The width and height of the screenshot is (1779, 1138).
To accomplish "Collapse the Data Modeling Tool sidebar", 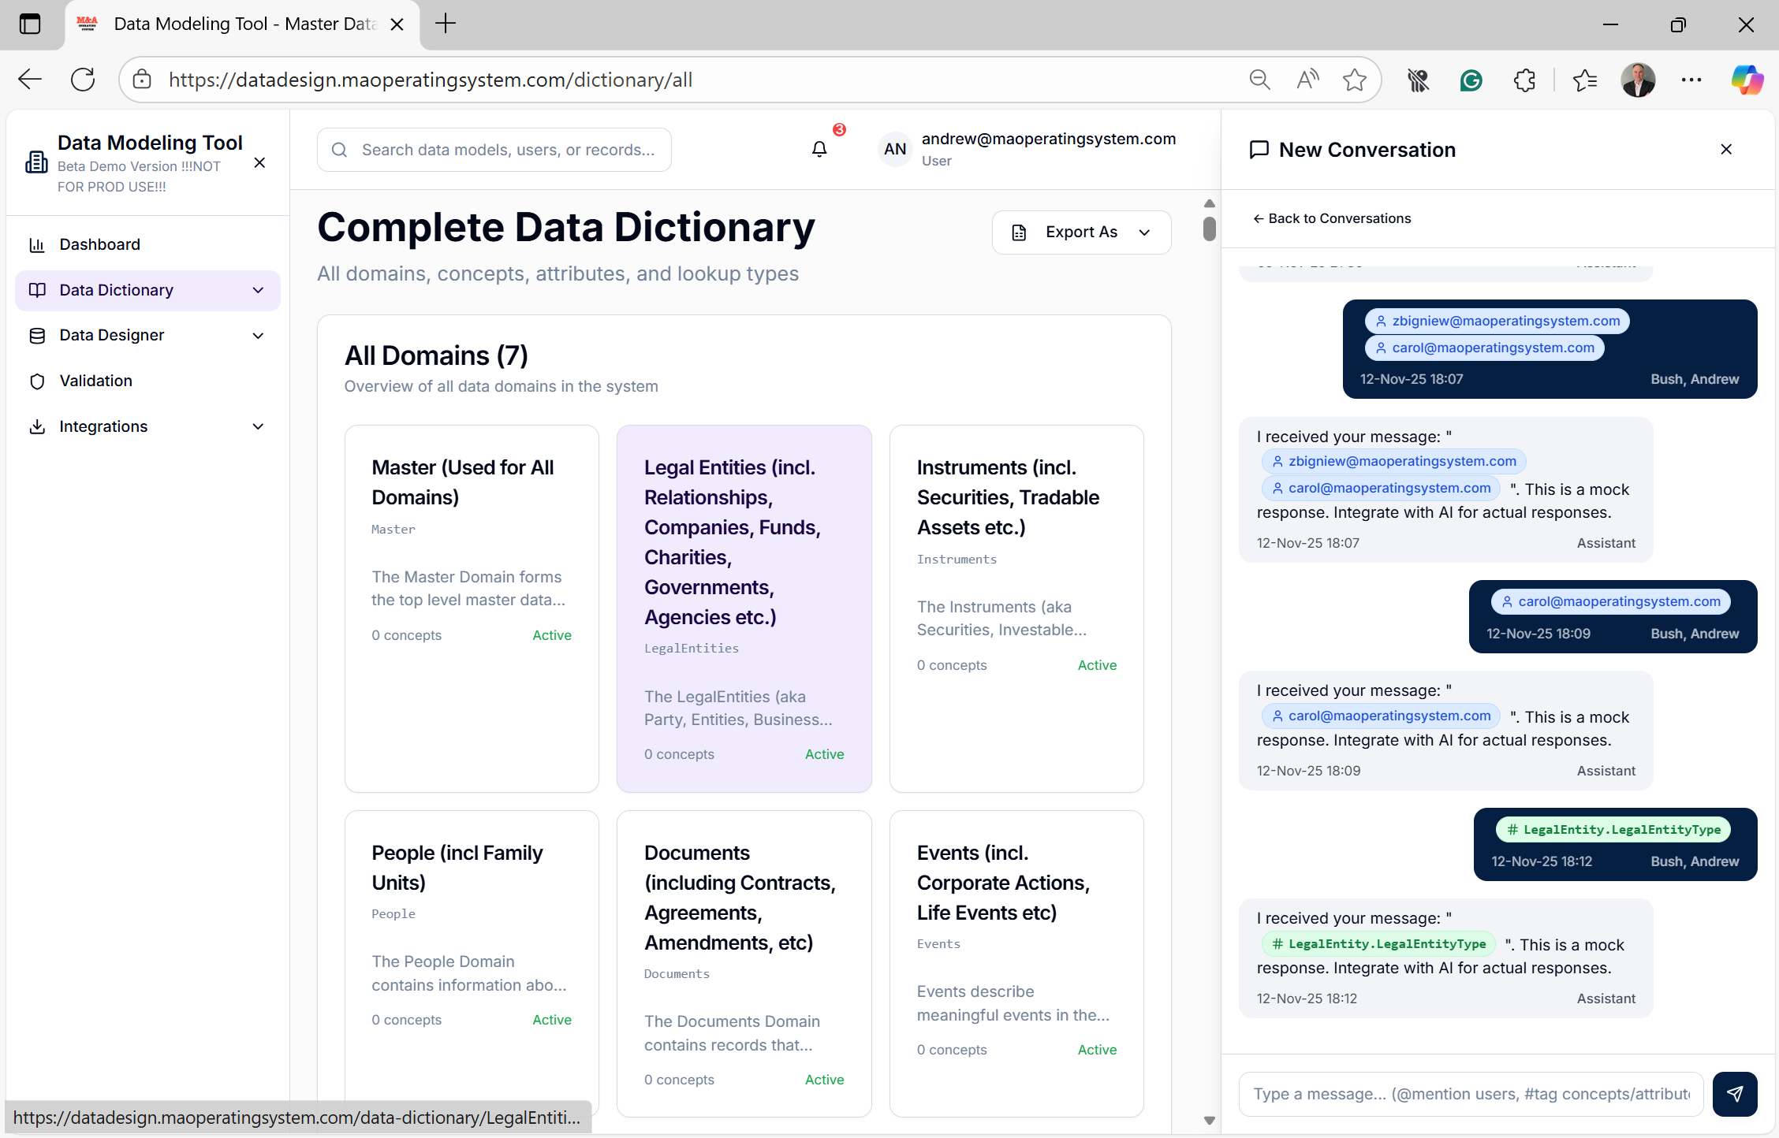I will coord(259,163).
